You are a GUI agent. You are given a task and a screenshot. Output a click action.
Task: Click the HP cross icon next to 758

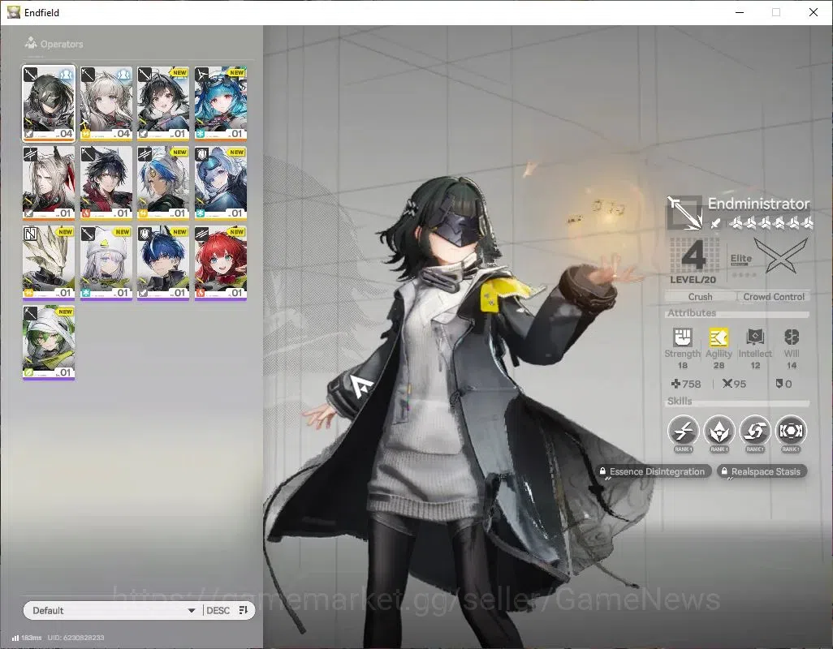675,384
